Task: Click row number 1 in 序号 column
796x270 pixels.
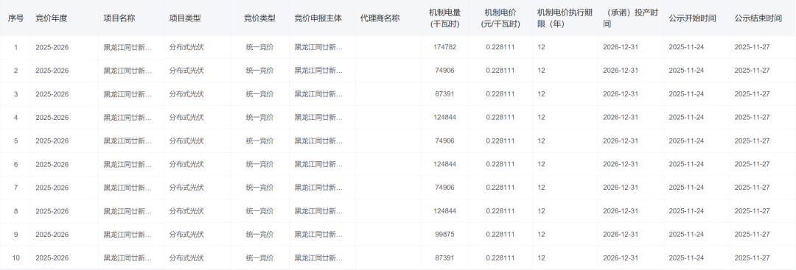Action: coord(15,47)
